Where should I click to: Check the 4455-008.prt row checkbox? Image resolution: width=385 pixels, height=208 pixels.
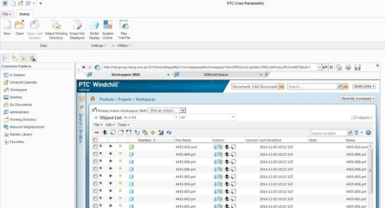click(x=95, y=161)
